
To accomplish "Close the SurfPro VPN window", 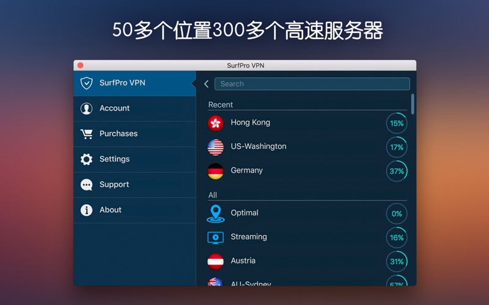I will pos(80,65).
